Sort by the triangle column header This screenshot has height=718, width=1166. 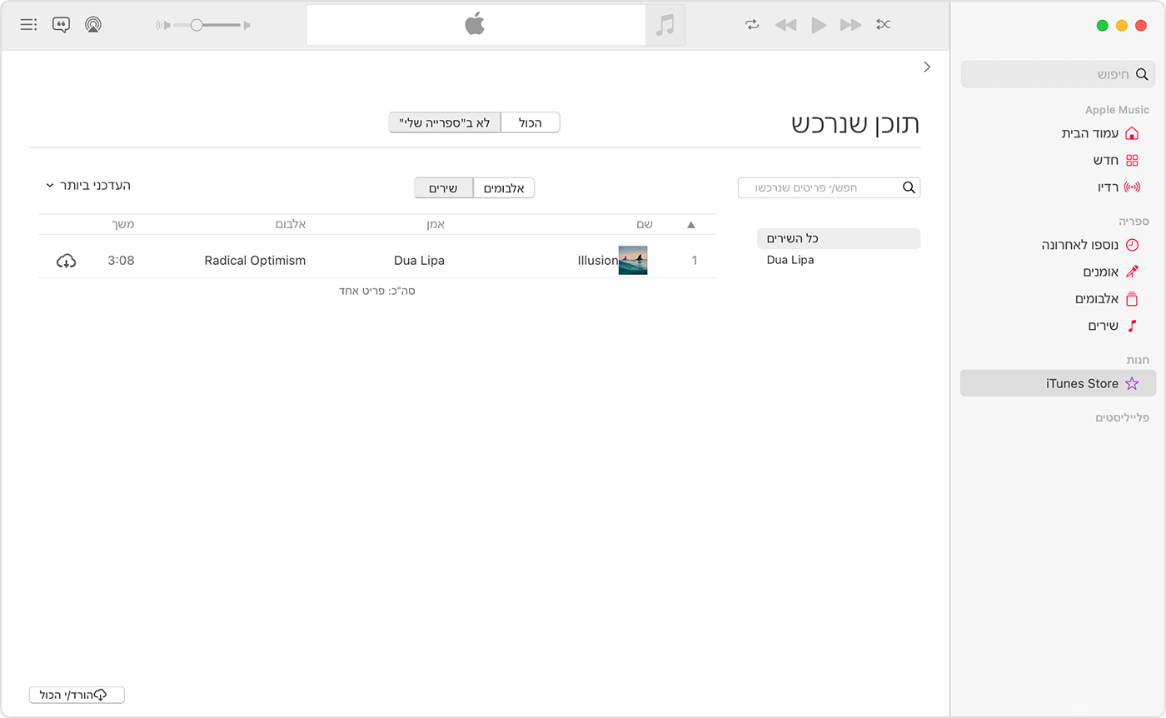tap(690, 225)
